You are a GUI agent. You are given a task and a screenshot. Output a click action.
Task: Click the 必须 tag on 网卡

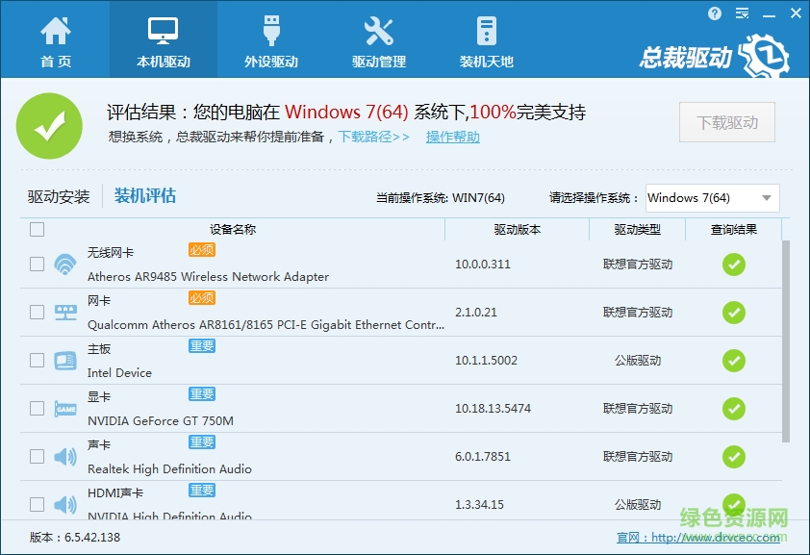coord(201,298)
